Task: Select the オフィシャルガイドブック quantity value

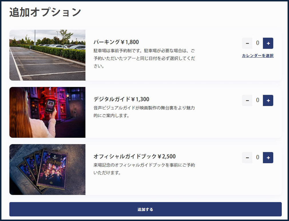Action: [258, 158]
